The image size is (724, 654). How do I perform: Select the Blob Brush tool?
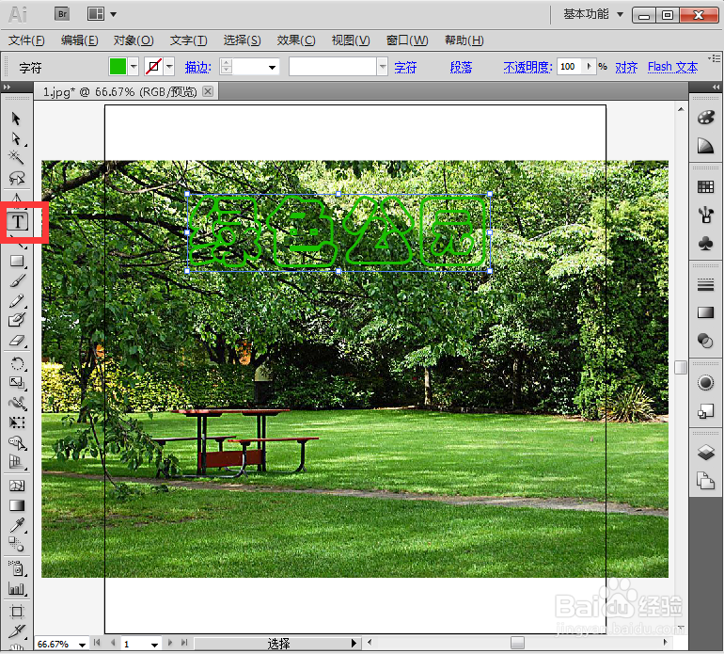(x=17, y=320)
